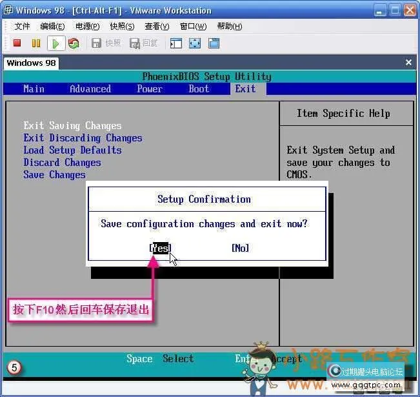
Task: Close the VMware Workstation window
Action: click(410, 10)
